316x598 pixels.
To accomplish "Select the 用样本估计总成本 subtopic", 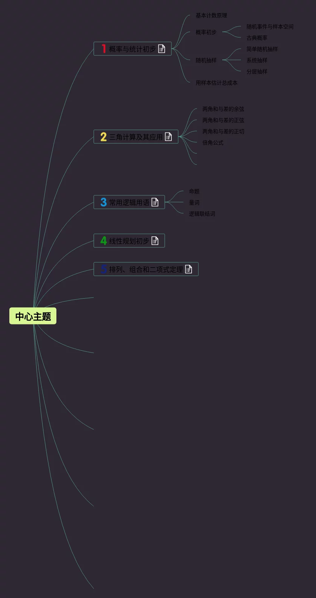I will point(216,83).
